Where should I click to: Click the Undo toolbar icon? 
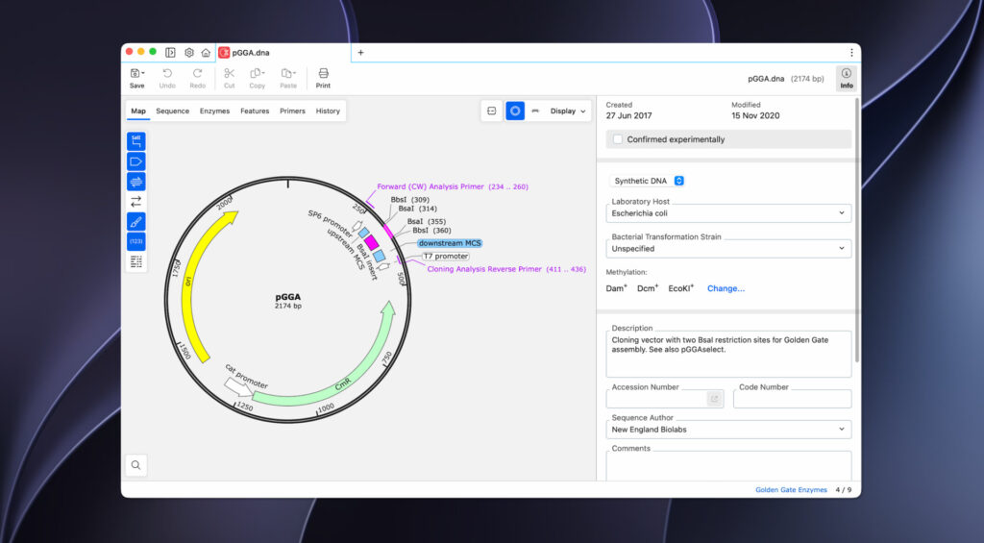tap(167, 79)
